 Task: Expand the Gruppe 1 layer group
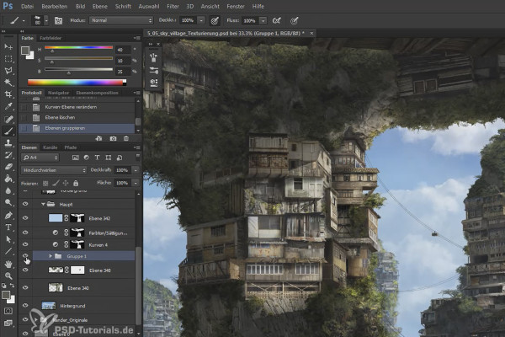click(x=50, y=256)
